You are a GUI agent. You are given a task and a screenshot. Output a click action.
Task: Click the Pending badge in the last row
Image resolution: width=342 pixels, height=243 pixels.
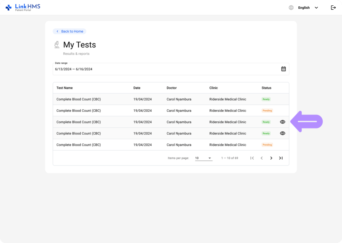267,145
